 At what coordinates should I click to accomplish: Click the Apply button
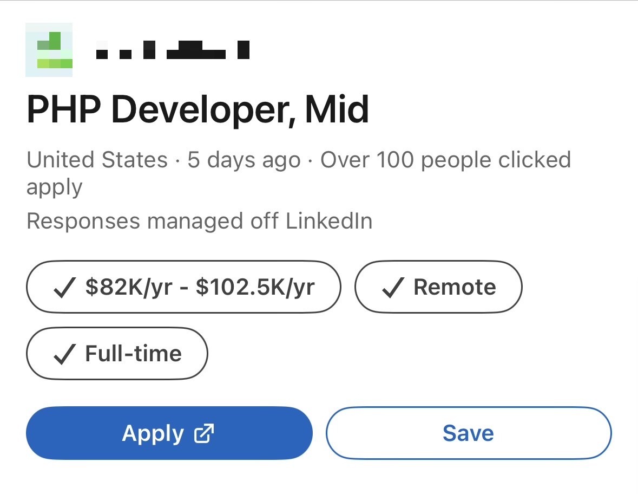point(169,433)
